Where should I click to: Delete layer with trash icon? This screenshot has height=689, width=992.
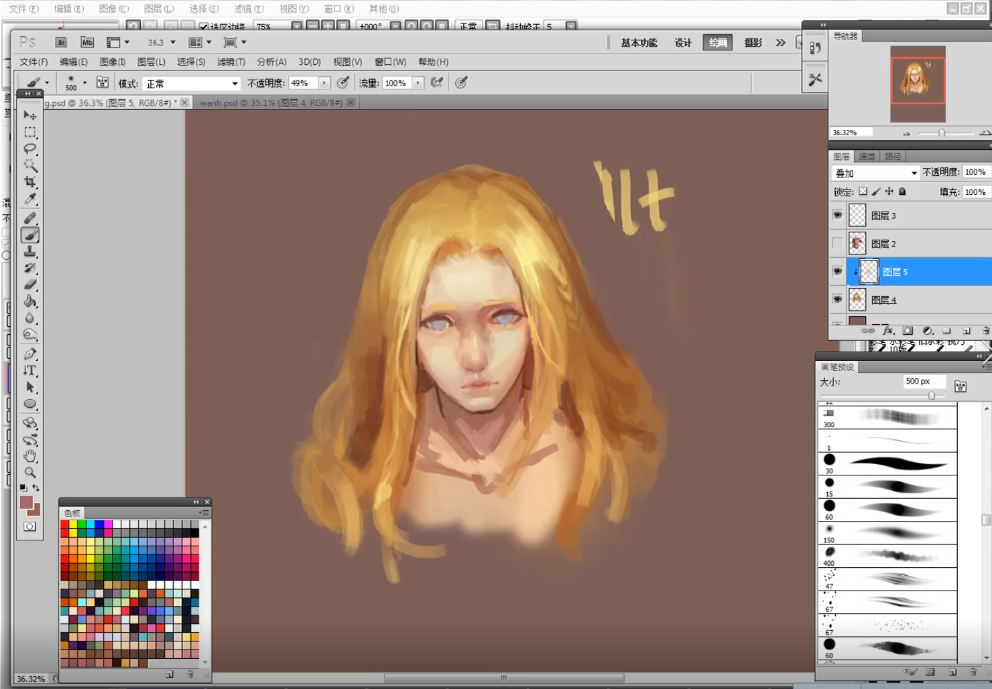click(x=986, y=331)
